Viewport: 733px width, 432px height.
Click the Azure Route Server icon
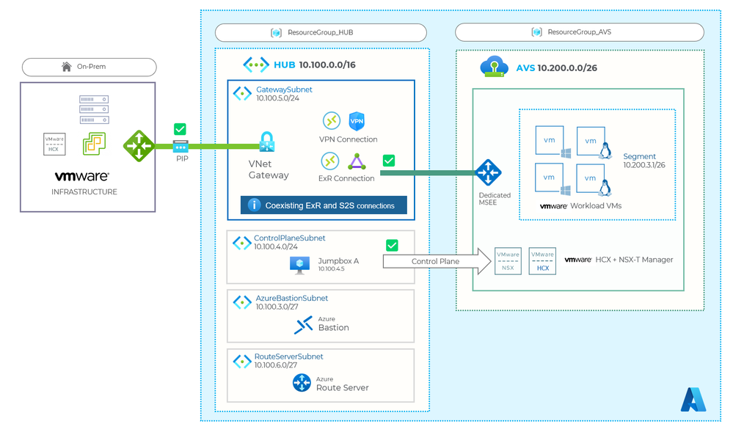point(302,382)
